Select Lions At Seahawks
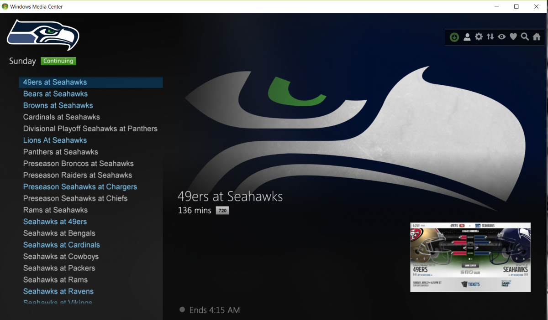The width and height of the screenshot is (548, 320). pyautogui.click(x=55, y=140)
